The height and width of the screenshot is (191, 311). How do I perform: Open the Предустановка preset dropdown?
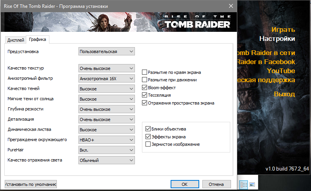107,51
